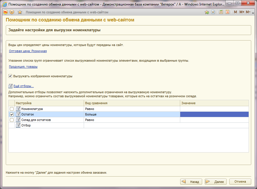
Task: Expand the toolbar overflow arrow
Action: click(253, 13)
